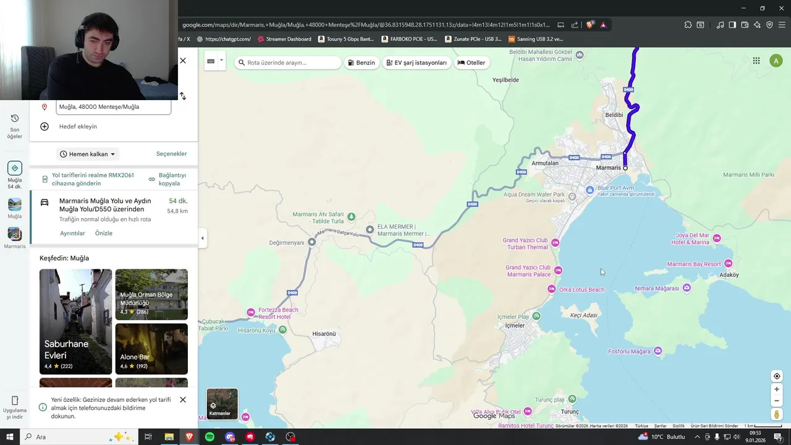
Task: Click the Grand Yazıcı Club Turban Thermal pin
Action: pos(555,243)
